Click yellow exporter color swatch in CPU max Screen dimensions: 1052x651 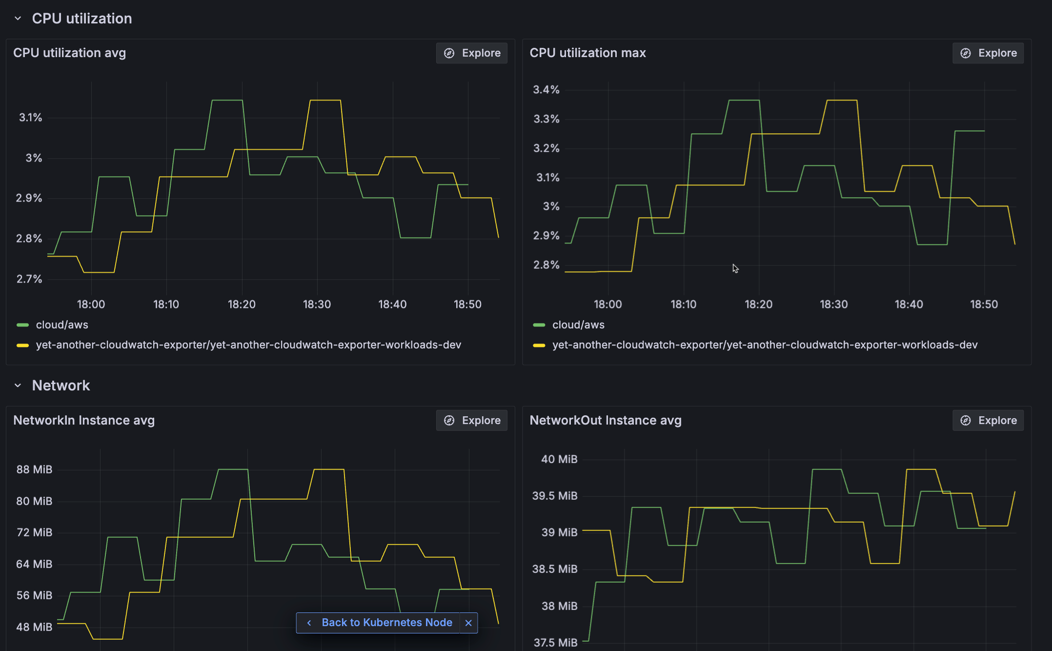(539, 345)
